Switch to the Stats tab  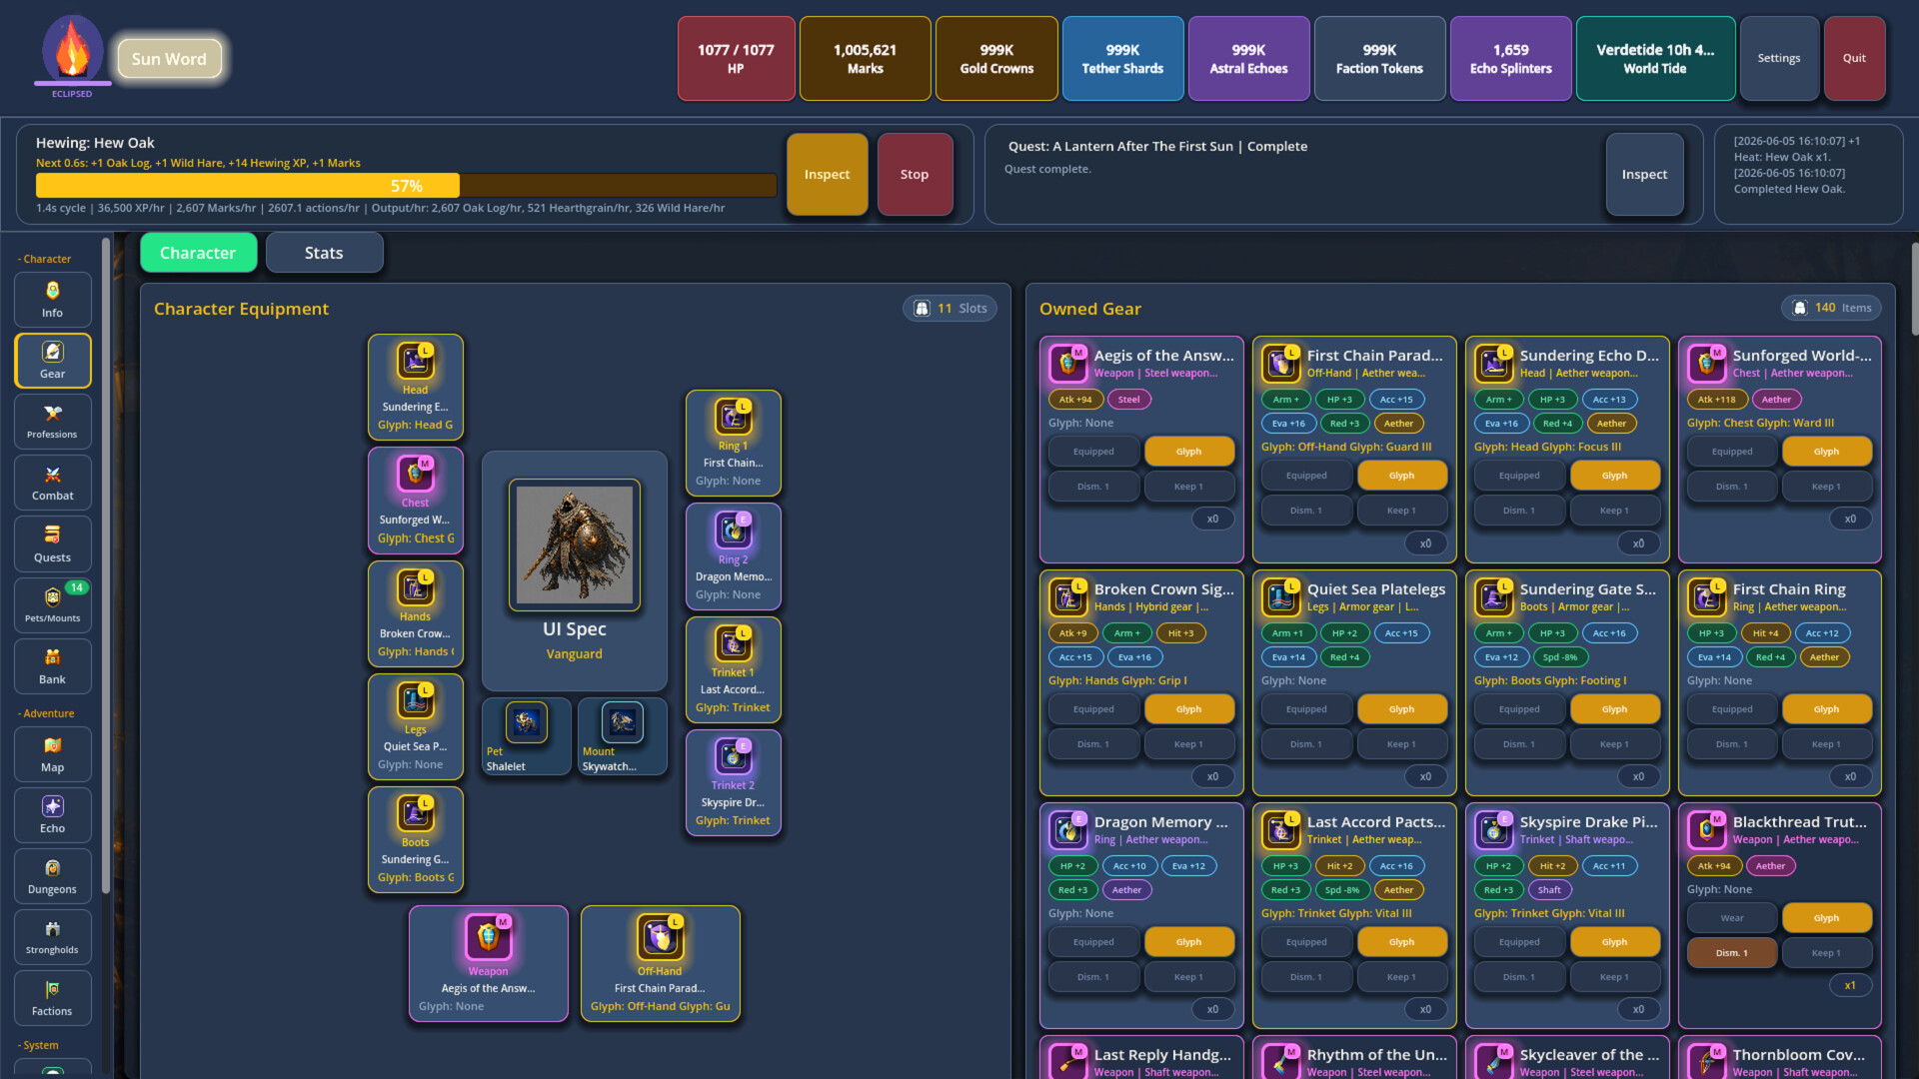point(324,253)
